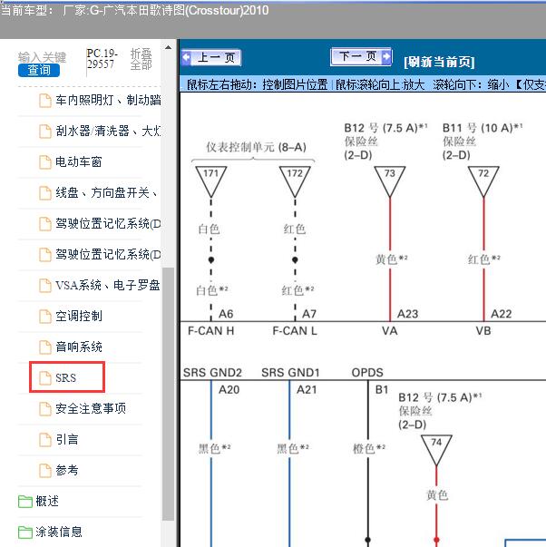Screen dimensions: 546x547
Task: Click the 查询 search button
Action: [39, 70]
